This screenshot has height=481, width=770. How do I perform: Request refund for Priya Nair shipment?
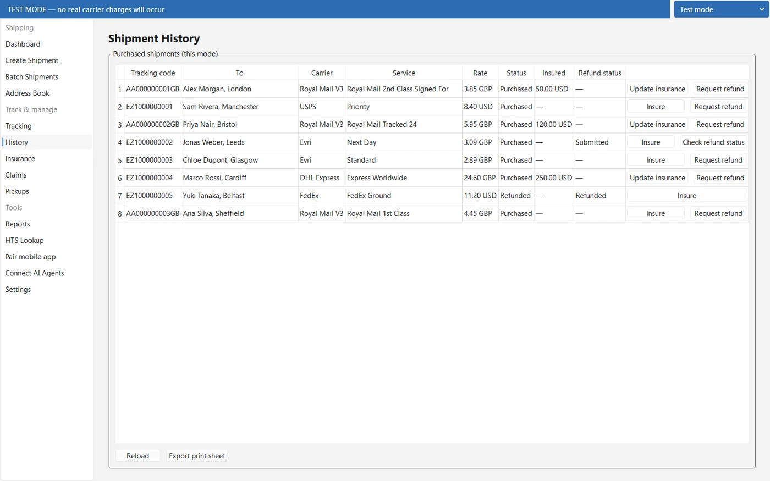click(720, 125)
